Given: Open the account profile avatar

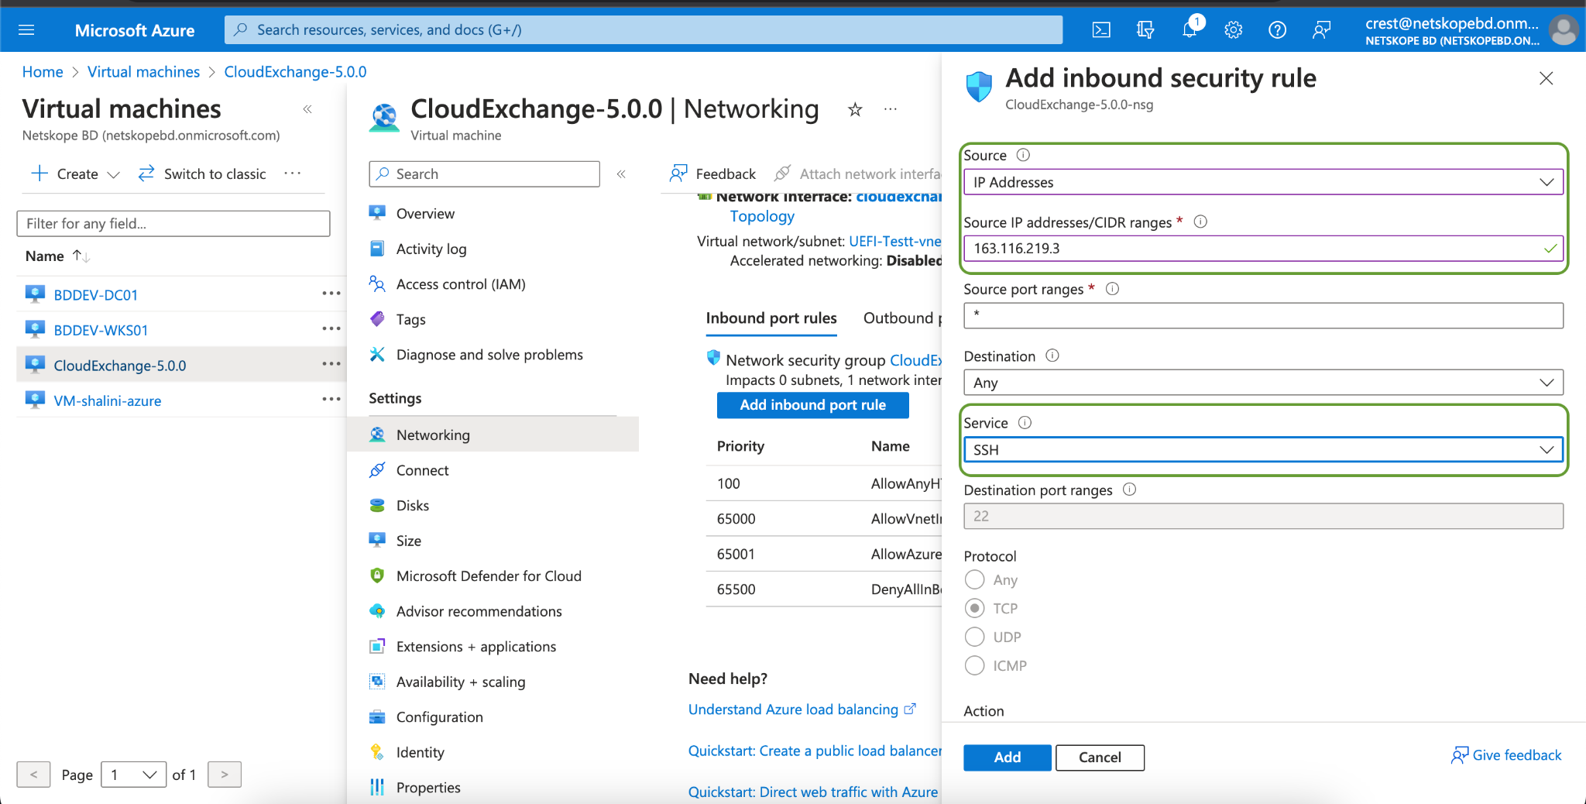Looking at the screenshot, I should 1564,30.
